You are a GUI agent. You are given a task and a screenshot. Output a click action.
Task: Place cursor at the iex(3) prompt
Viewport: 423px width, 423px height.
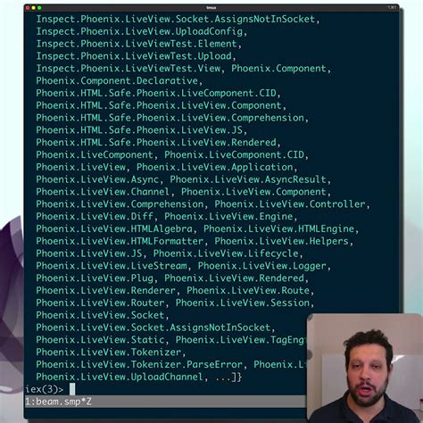click(72, 389)
